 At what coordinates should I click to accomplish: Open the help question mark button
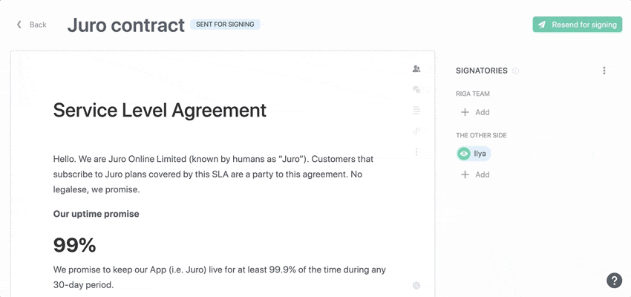click(615, 281)
